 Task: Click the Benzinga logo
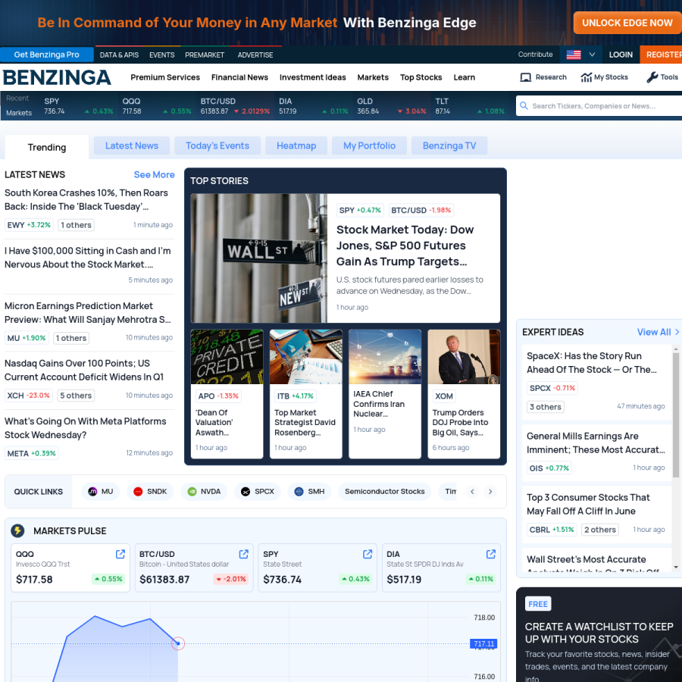click(x=57, y=77)
